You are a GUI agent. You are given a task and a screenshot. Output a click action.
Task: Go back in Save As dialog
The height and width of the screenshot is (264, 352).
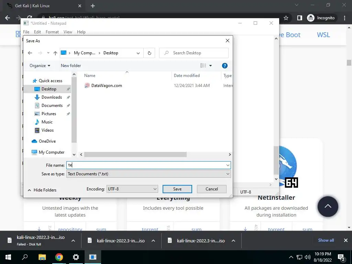tap(30, 53)
